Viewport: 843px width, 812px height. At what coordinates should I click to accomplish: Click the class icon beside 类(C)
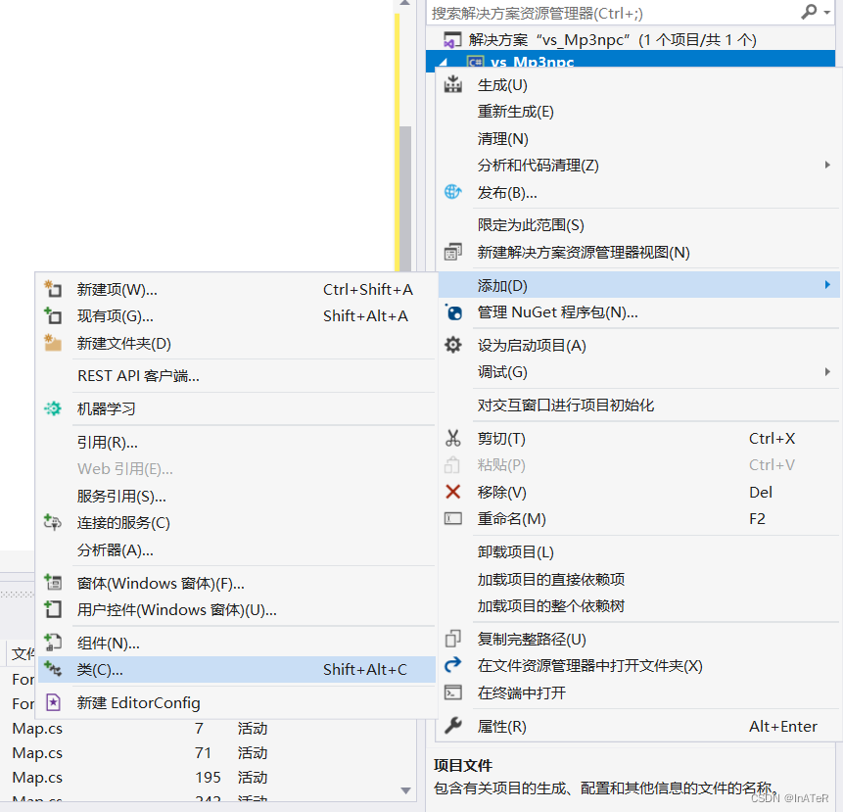click(x=53, y=670)
